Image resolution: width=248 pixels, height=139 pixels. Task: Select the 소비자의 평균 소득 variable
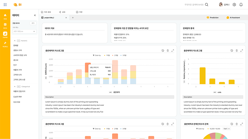pos(20,55)
